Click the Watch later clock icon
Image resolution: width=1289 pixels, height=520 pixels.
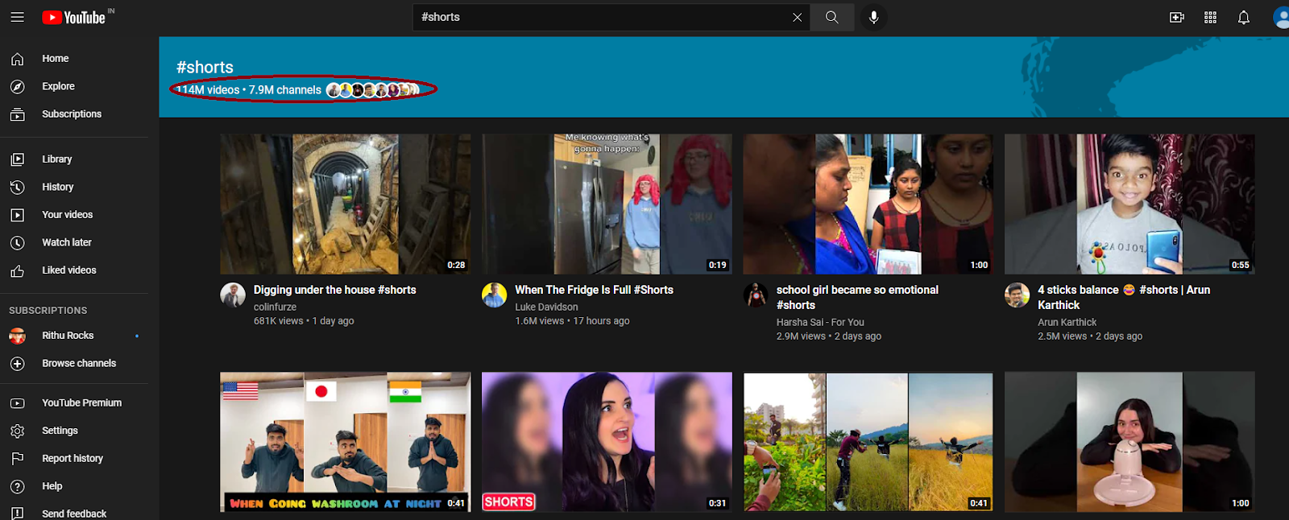point(17,242)
